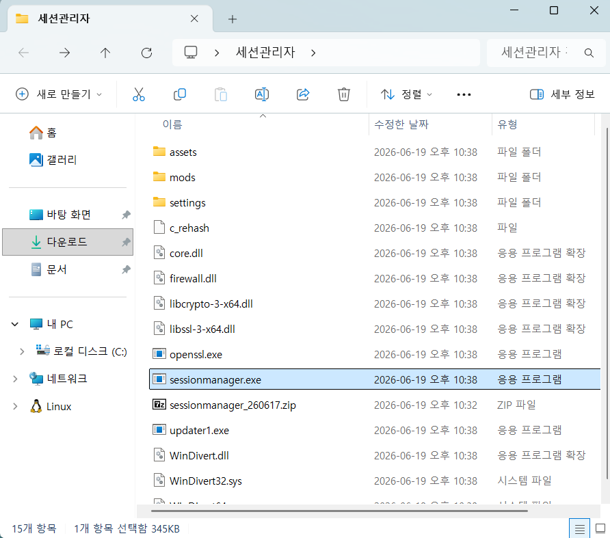Click 세션관리자 breadcrumb in address bar
The width and height of the screenshot is (610, 538).
(x=266, y=53)
